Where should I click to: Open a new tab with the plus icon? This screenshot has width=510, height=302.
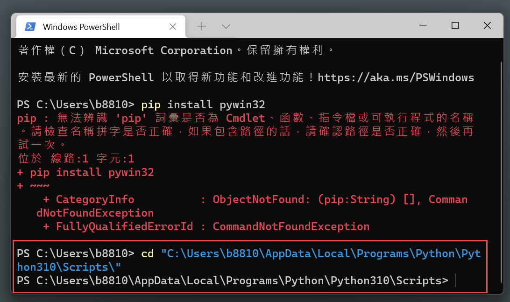click(x=202, y=26)
